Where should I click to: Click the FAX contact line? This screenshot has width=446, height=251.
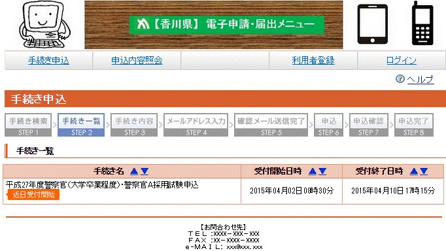[x=224, y=241]
